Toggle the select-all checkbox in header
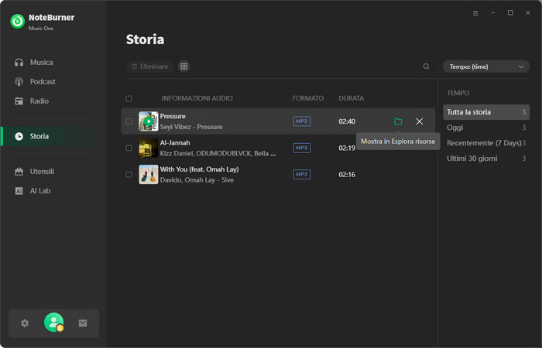The width and height of the screenshot is (542, 348). [129, 99]
